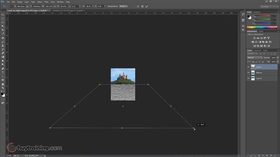This screenshot has height=157, width=280.
Task: Add a Levels adjustment
Action: click(258, 38)
